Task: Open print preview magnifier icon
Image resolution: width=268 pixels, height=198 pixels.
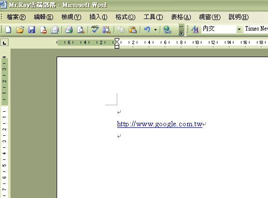Action: pos(81,30)
